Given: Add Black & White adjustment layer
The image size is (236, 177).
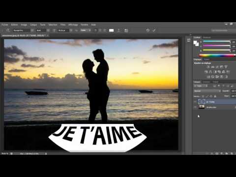Looking at the screenshot, I should (215, 72).
